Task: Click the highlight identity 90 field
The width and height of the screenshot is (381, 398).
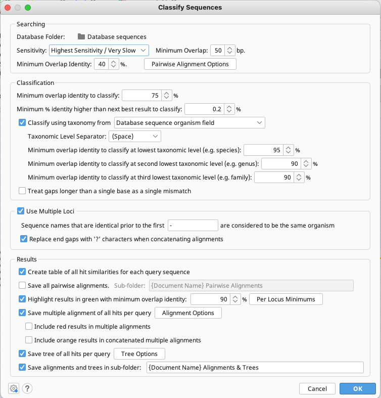Action: point(211,299)
